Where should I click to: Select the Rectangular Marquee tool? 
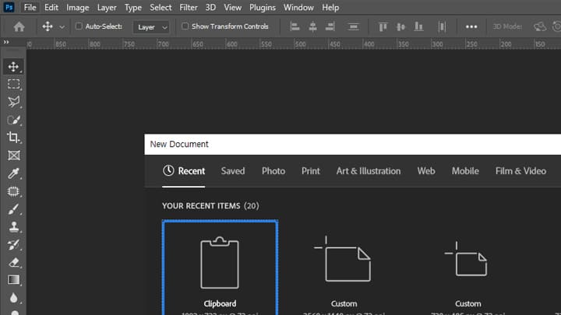click(13, 84)
